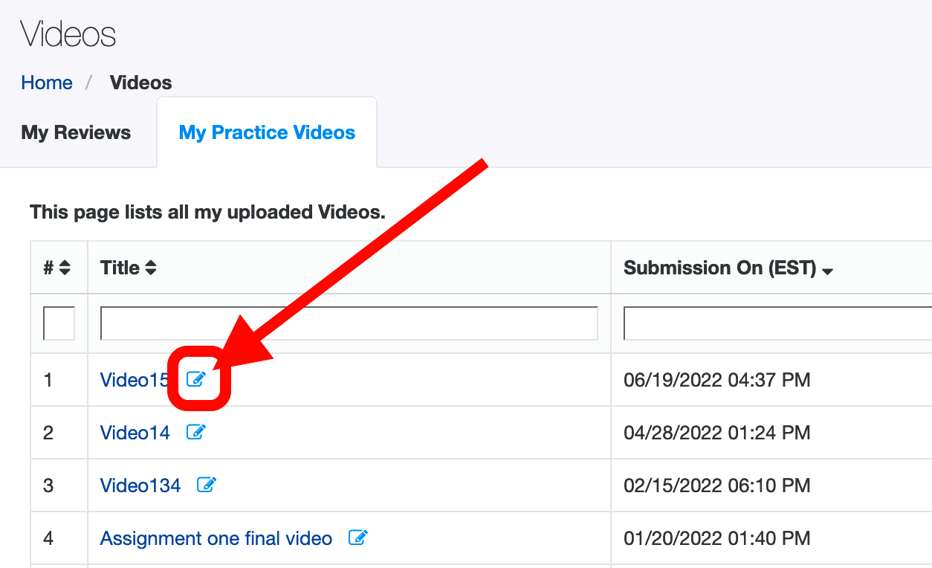Sort the table by # column arrows
The height and width of the screenshot is (568, 932).
tap(65, 268)
